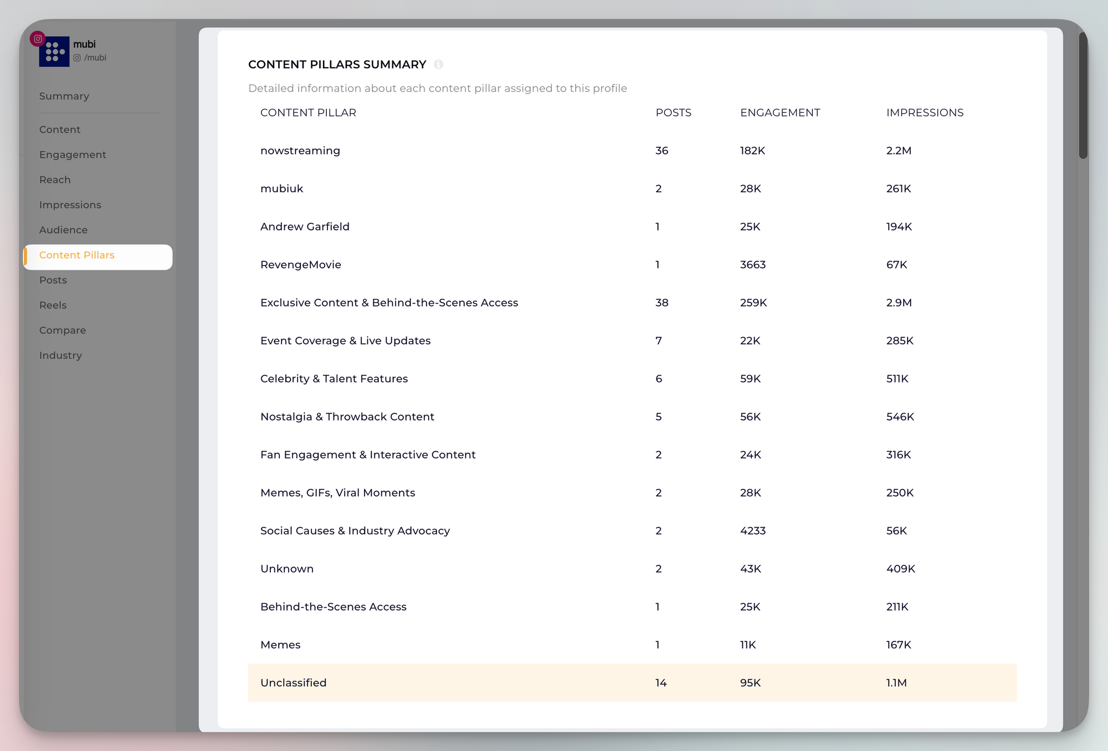This screenshot has height=751, width=1108.
Task: Sort by the Engagement column header
Action: point(779,113)
